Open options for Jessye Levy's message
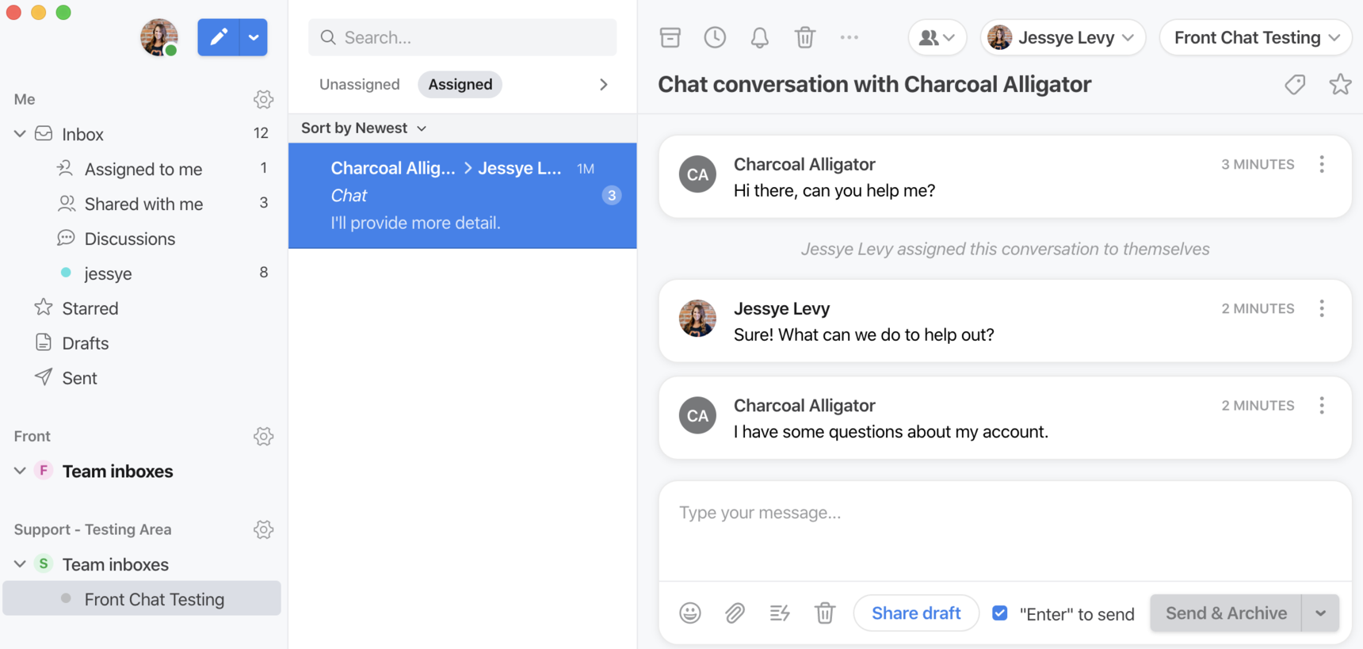Viewport: 1363px width, 649px height. (x=1321, y=308)
